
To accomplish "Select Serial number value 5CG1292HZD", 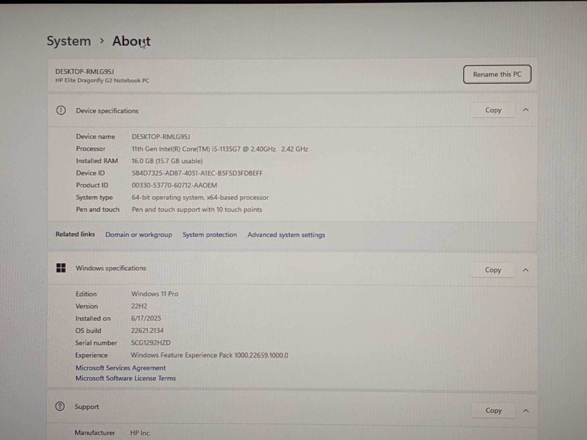I will tap(151, 343).
